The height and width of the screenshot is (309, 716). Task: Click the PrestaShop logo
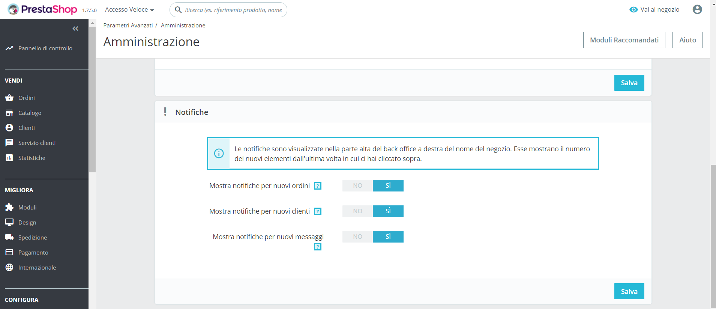pos(42,9)
